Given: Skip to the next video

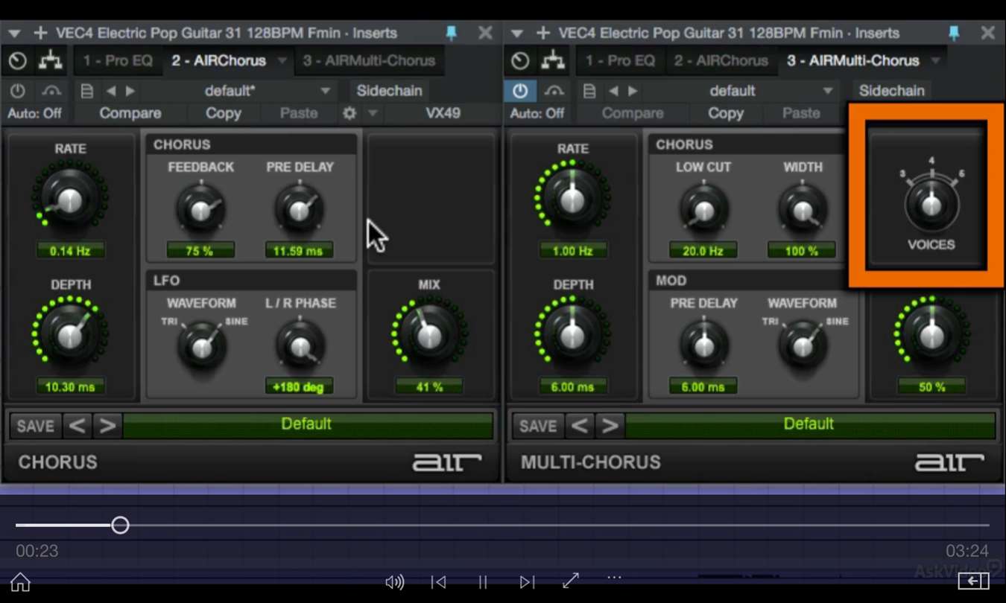Looking at the screenshot, I should (527, 582).
